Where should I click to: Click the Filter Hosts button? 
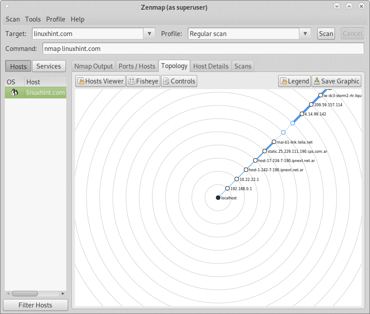coord(35,305)
